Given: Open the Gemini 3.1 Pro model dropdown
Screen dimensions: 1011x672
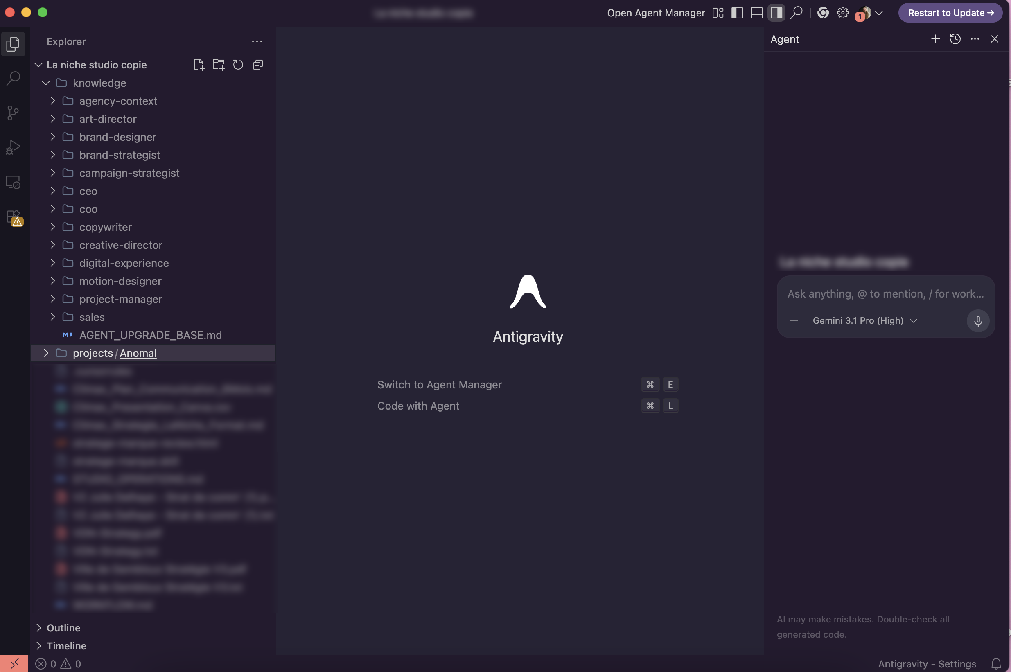Looking at the screenshot, I should click(865, 320).
